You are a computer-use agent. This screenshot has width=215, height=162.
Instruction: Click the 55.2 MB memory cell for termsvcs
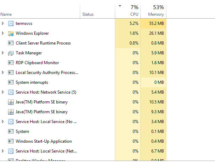tap(157, 23)
